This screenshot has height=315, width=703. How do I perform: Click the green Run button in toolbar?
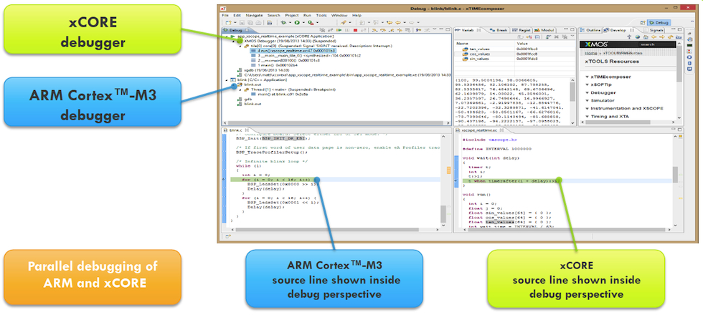point(297,23)
